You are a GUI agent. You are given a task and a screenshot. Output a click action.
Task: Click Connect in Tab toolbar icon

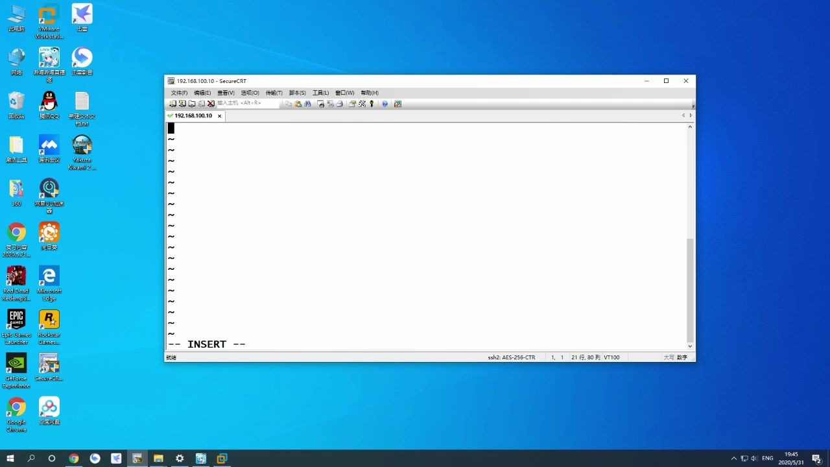pyautogui.click(x=191, y=104)
